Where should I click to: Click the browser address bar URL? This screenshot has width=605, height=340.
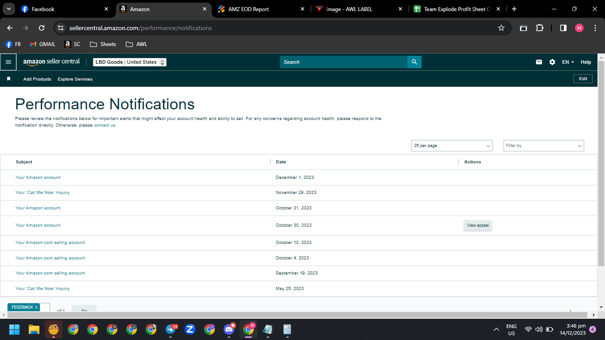click(x=140, y=28)
